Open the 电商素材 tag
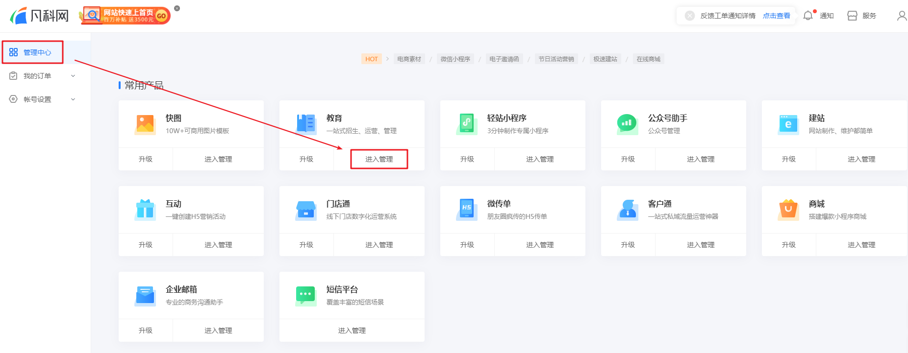This screenshot has height=353, width=908. pyautogui.click(x=409, y=59)
